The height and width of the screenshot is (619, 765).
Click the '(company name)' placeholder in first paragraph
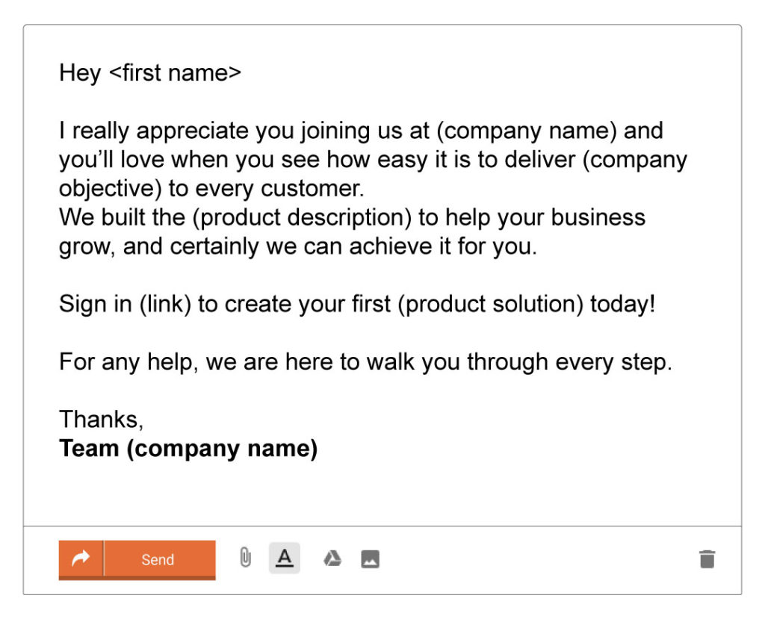pyautogui.click(x=527, y=131)
